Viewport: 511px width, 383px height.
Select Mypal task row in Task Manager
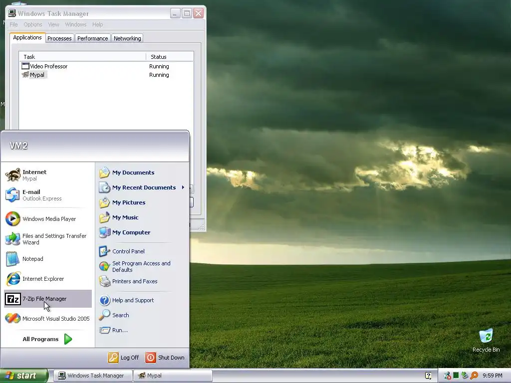pos(106,75)
